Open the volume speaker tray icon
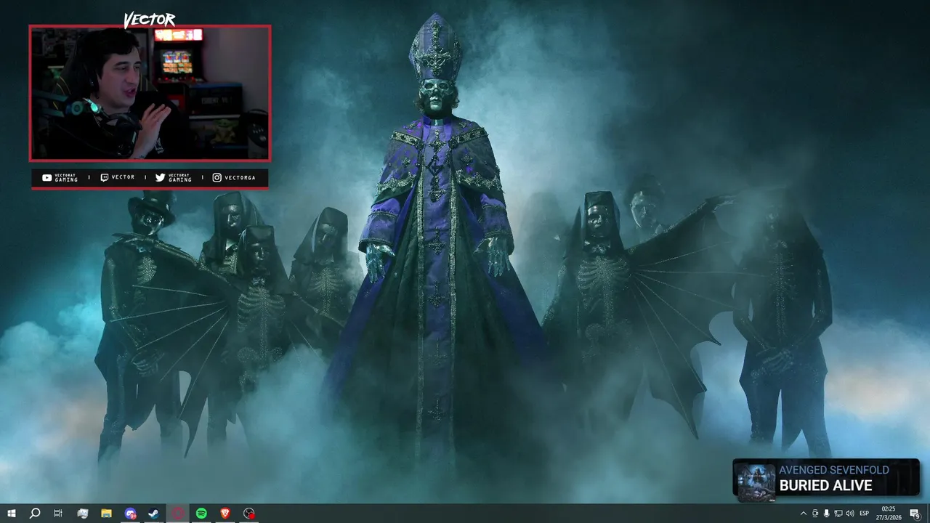This screenshot has width=930, height=523. tap(850, 514)
